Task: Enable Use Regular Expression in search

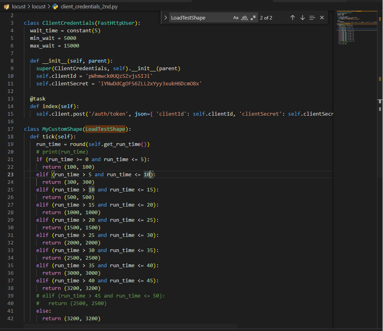Action: point(253,18)
